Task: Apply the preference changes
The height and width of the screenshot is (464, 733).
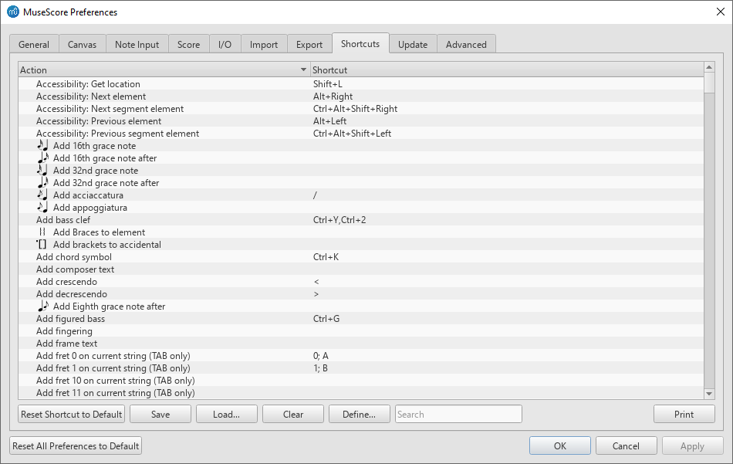Action: coord(692,445)
